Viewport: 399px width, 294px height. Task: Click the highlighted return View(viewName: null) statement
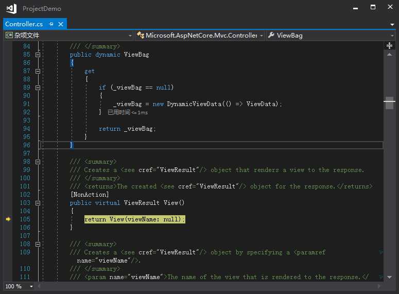(x=134, y=219)
